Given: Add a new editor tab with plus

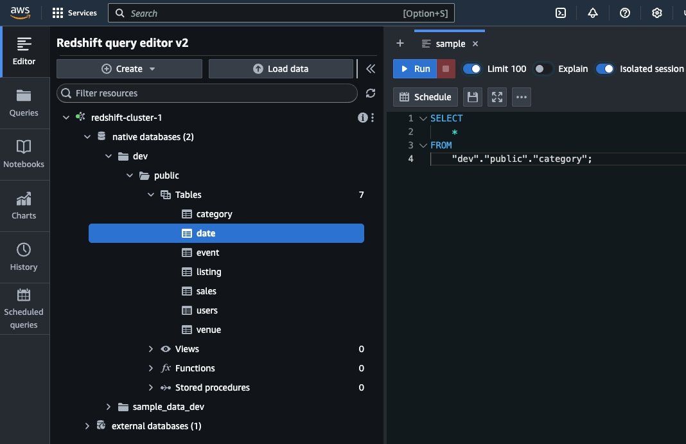Looking at the screenshot, I should coord(400,43).
